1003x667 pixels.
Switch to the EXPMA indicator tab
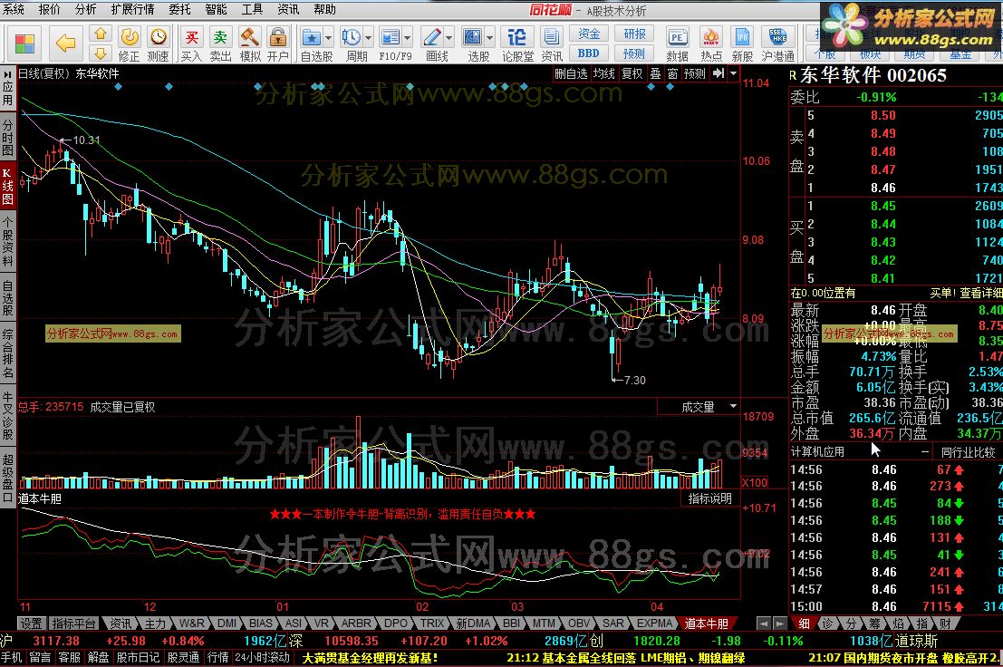[654, 623]
